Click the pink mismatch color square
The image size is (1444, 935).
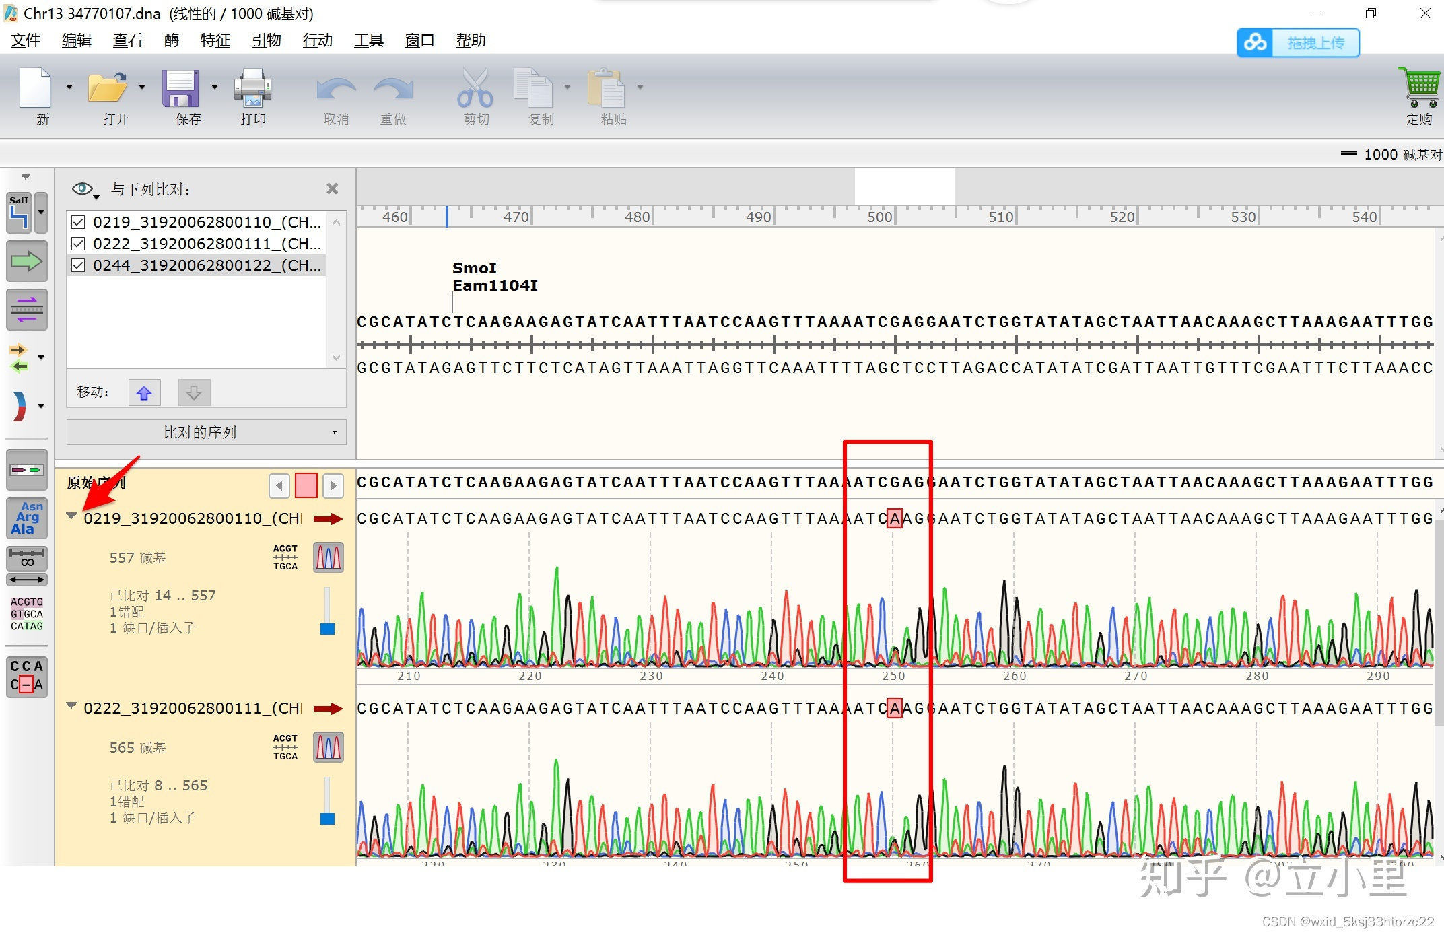pyautogui.click(x=306, y=485)
